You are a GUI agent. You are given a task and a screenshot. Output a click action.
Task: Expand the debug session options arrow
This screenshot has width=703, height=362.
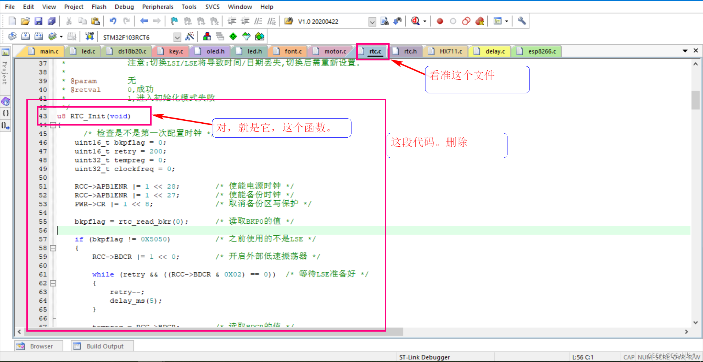pos(425,21)
